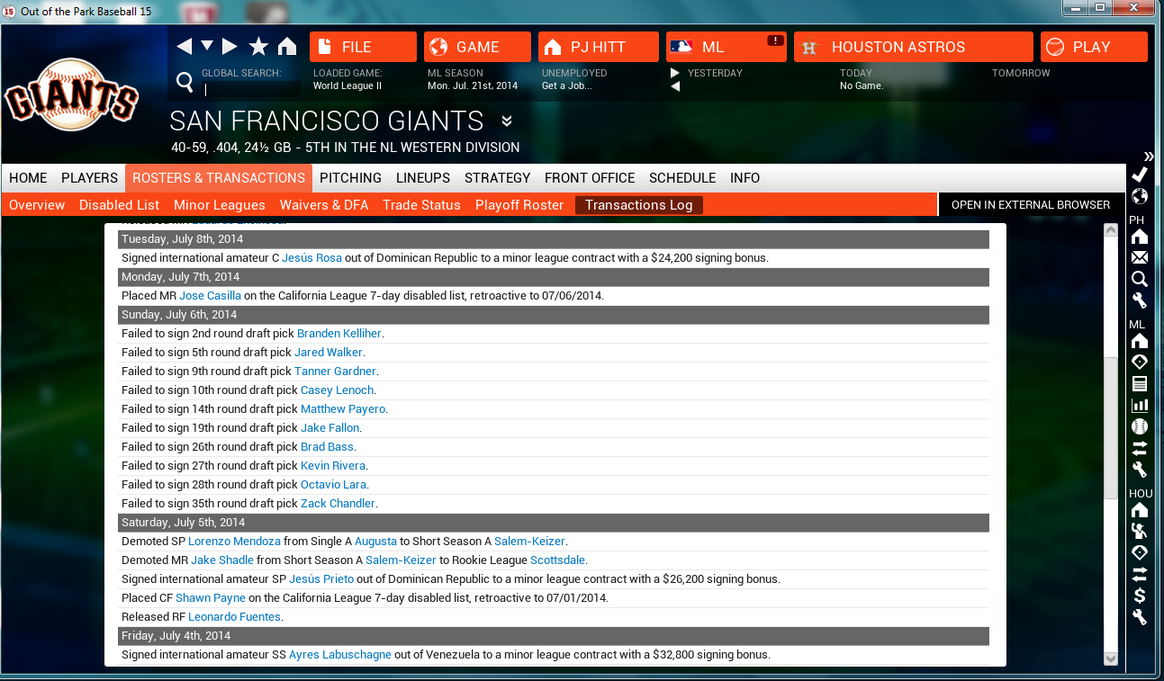Switch to the PITCHING tab
Viewport: 1164px width, 681px height.
click(350, 178)
